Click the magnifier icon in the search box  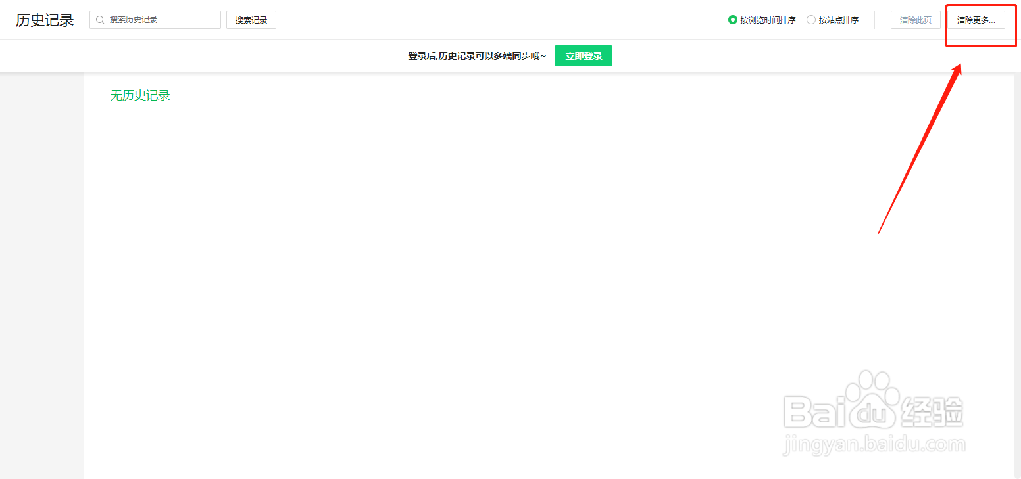101,20
